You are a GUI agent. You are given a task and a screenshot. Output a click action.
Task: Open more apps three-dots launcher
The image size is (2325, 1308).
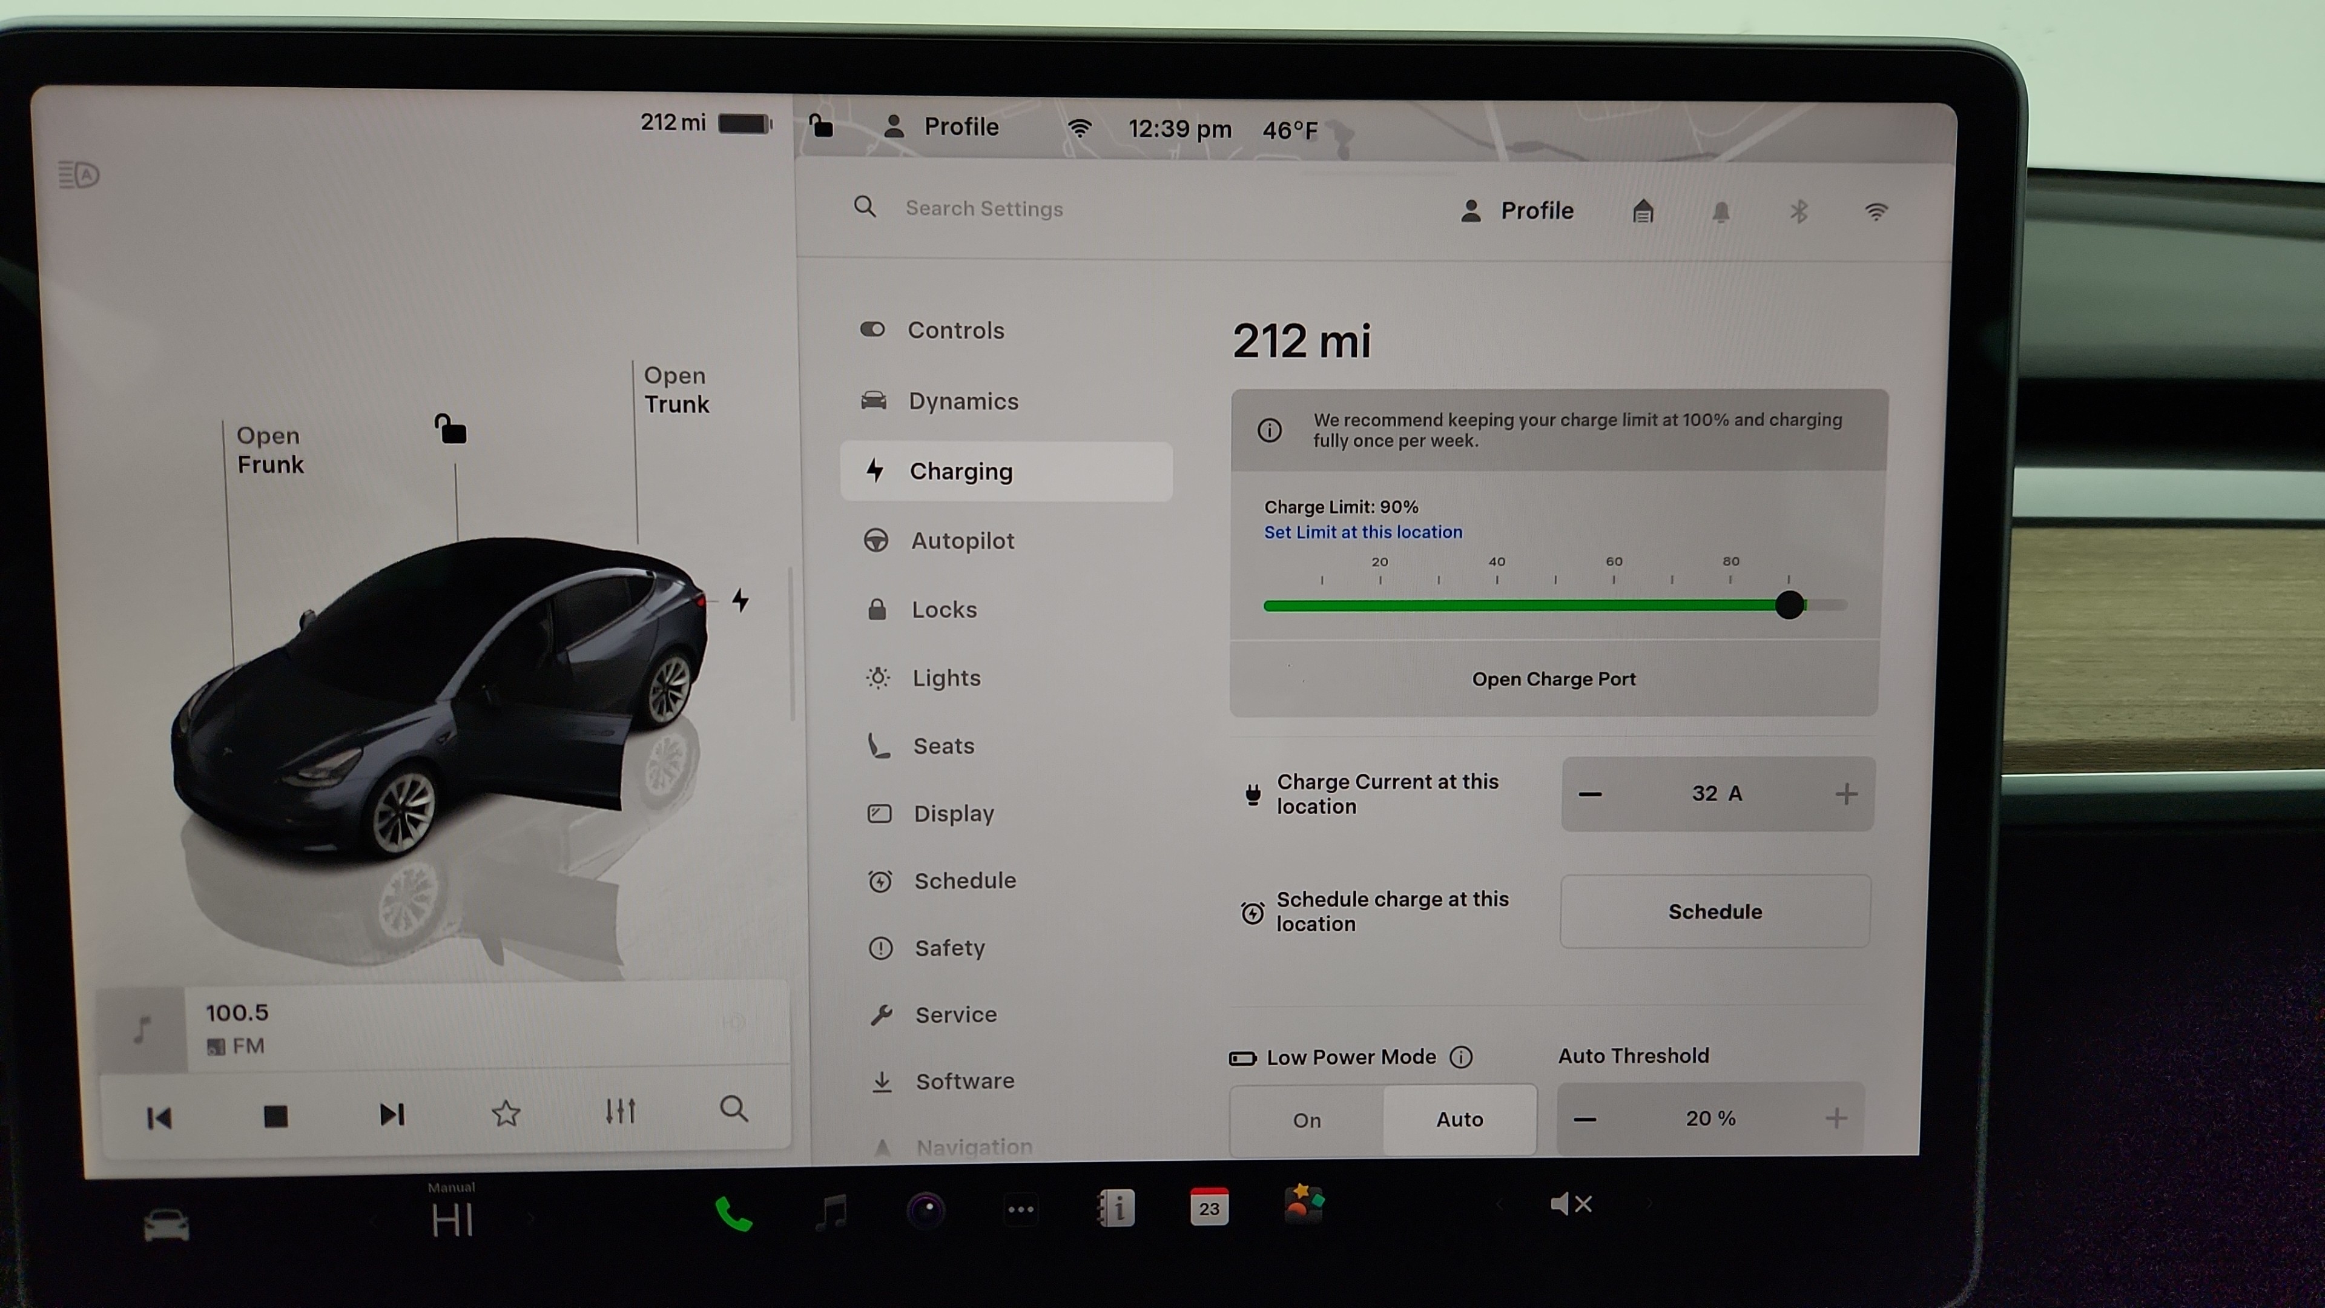click(x=1021, y=1209)
